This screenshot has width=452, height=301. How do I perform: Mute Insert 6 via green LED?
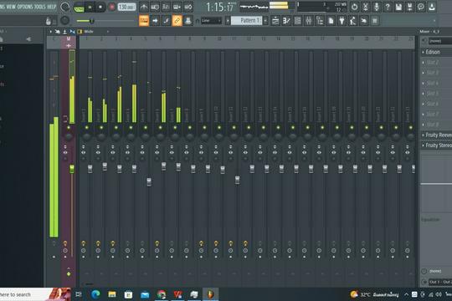(x=160, y=127)
